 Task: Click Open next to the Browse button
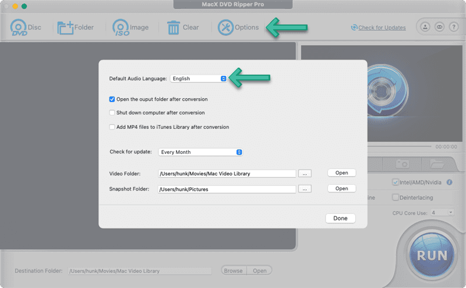(x=259, y=271)
